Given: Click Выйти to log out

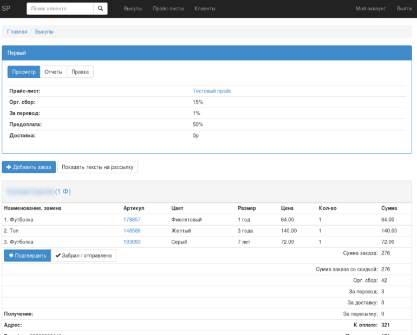Looking at the screenshot, I should [x=403, y=9].
